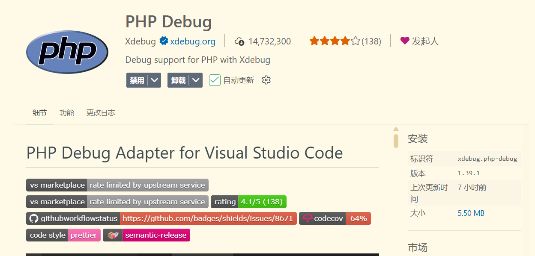
Task: Click the 发起人 sponsor link
Action: (425, 41)
